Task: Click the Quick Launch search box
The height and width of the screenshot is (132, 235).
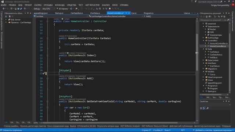Action: [x=209, y=1]
